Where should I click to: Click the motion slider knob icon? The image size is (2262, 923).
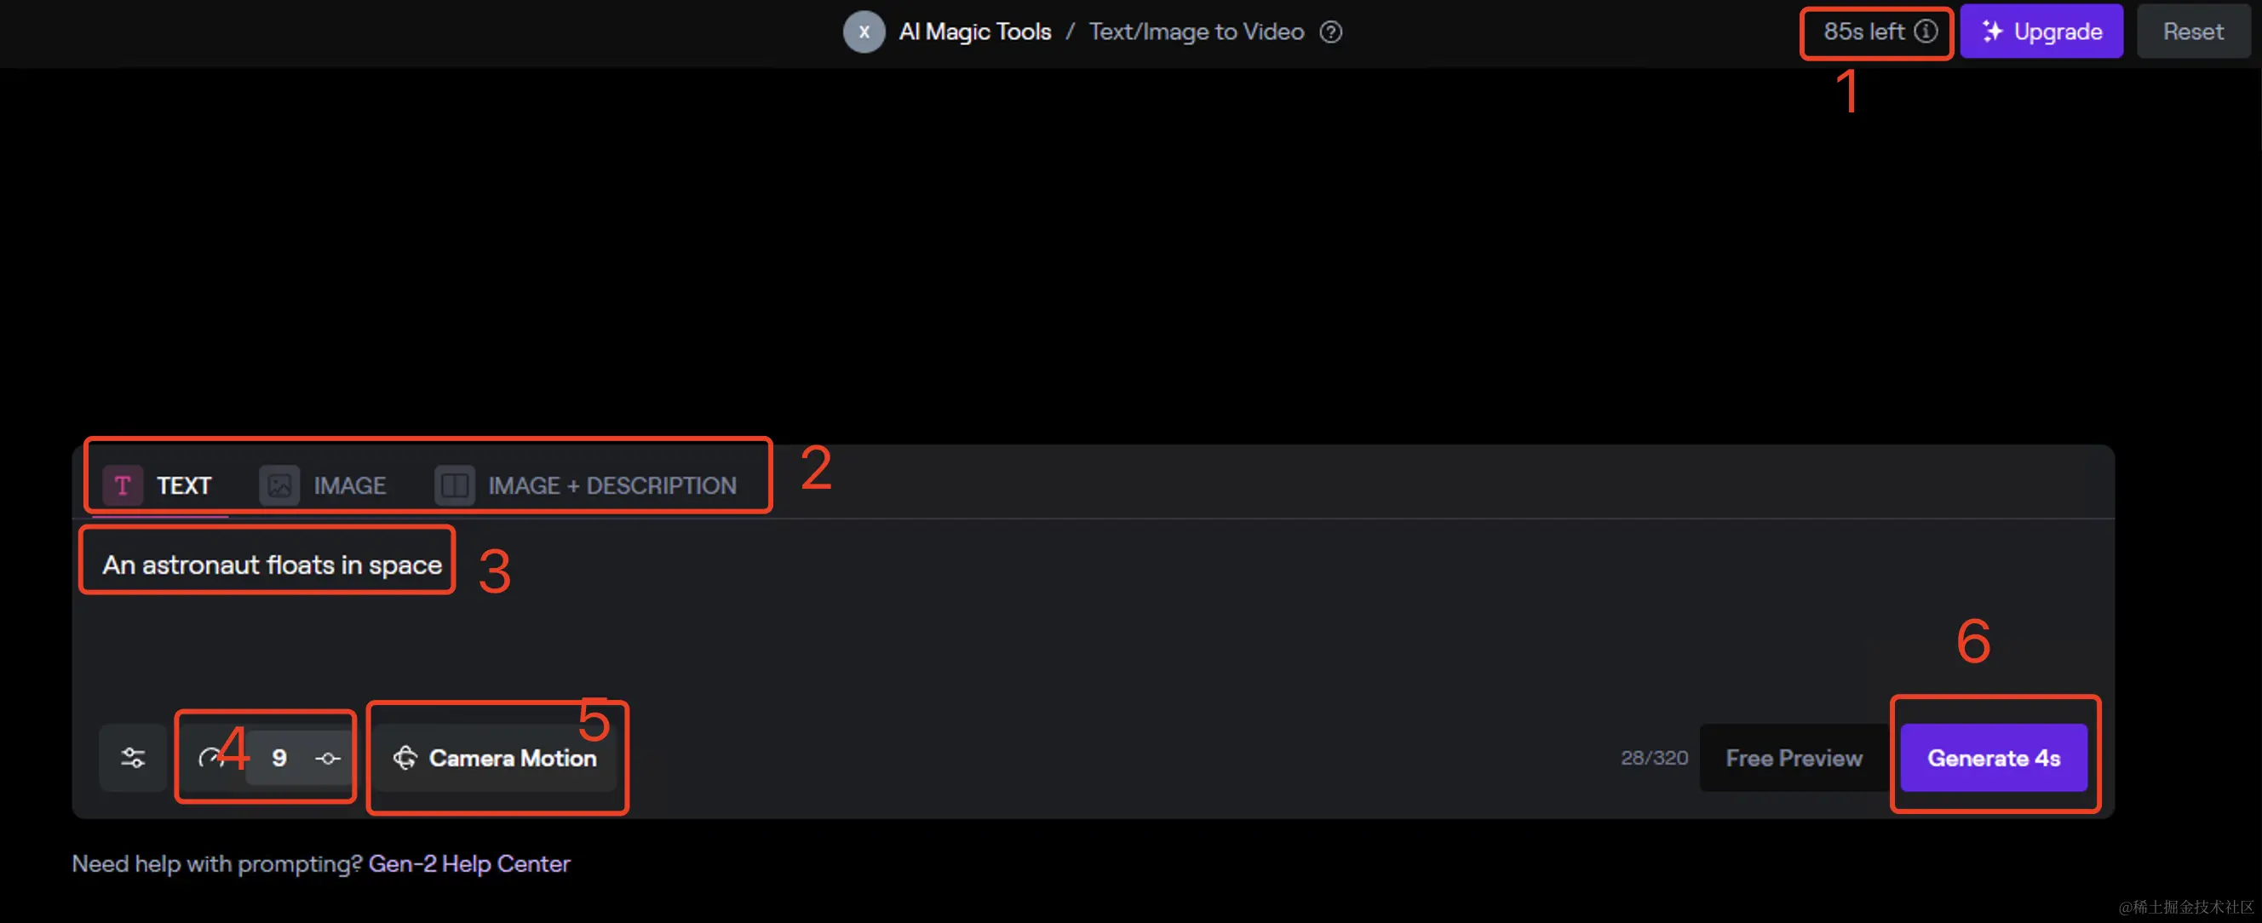328,758
